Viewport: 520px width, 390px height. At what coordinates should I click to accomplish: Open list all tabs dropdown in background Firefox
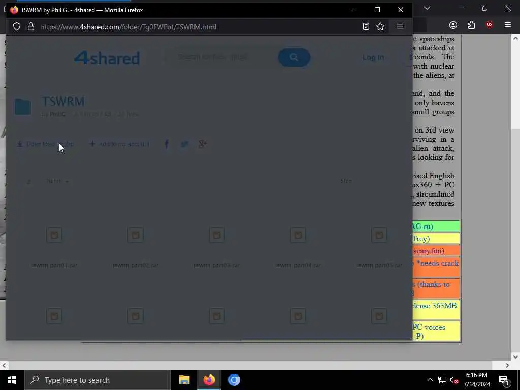tap(427, 8)
